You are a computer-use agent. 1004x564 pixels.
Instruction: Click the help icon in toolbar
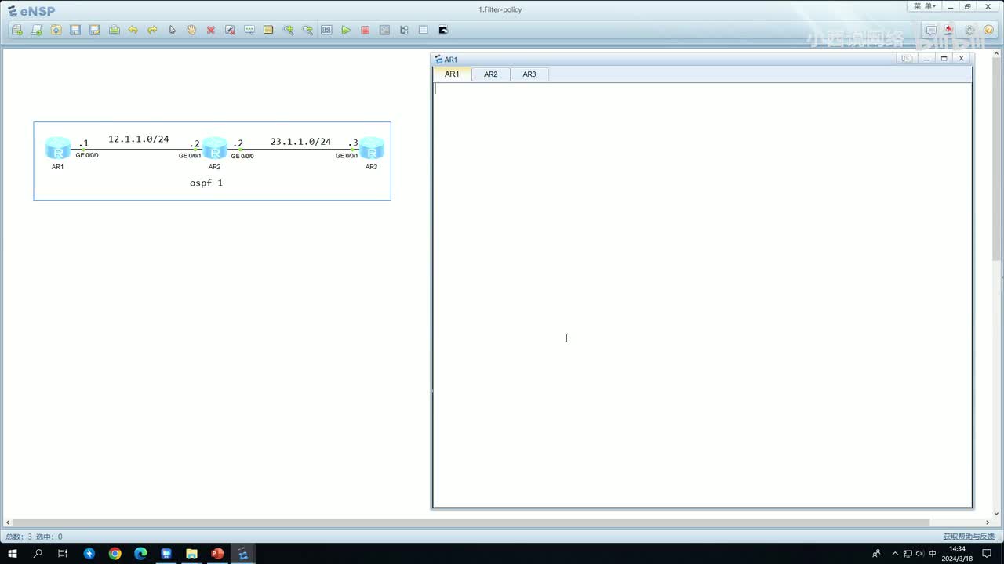989,30
